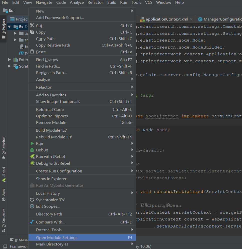This screenshot has width=242, height=249.
Task: Open the Refactor submenu arrow
Action: click(x=132, y=87)
